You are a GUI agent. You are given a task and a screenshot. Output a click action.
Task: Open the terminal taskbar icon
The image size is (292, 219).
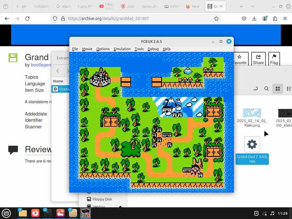(x=48, y=213)
